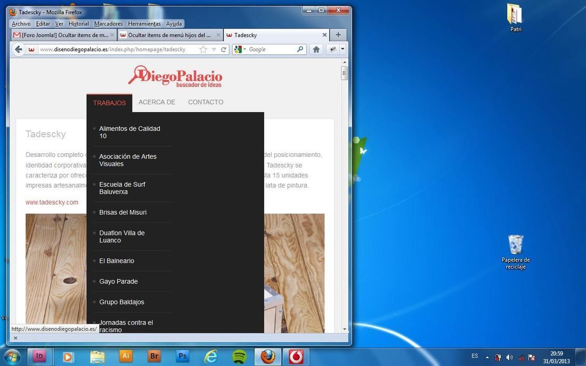Open Windows Media Player taskbar icon

pos(68,357)
